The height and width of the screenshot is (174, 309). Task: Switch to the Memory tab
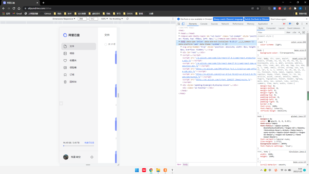point(250,24)
